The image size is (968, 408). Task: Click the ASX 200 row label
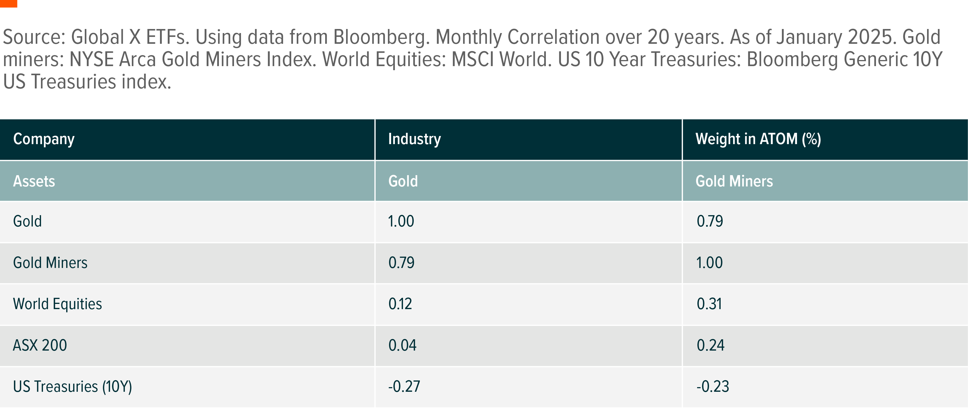pos(40,345)
